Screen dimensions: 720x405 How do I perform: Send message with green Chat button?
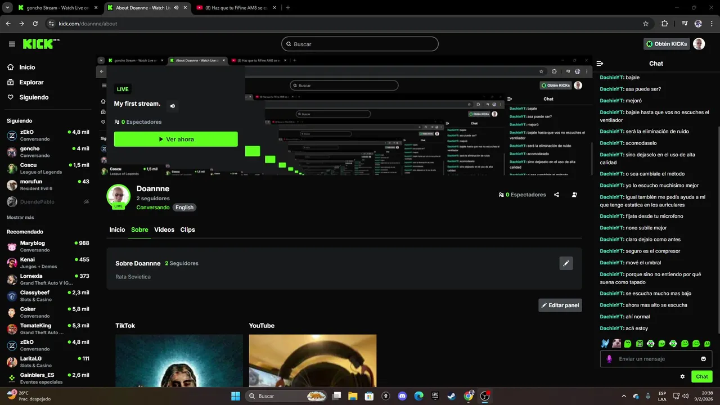702,377
